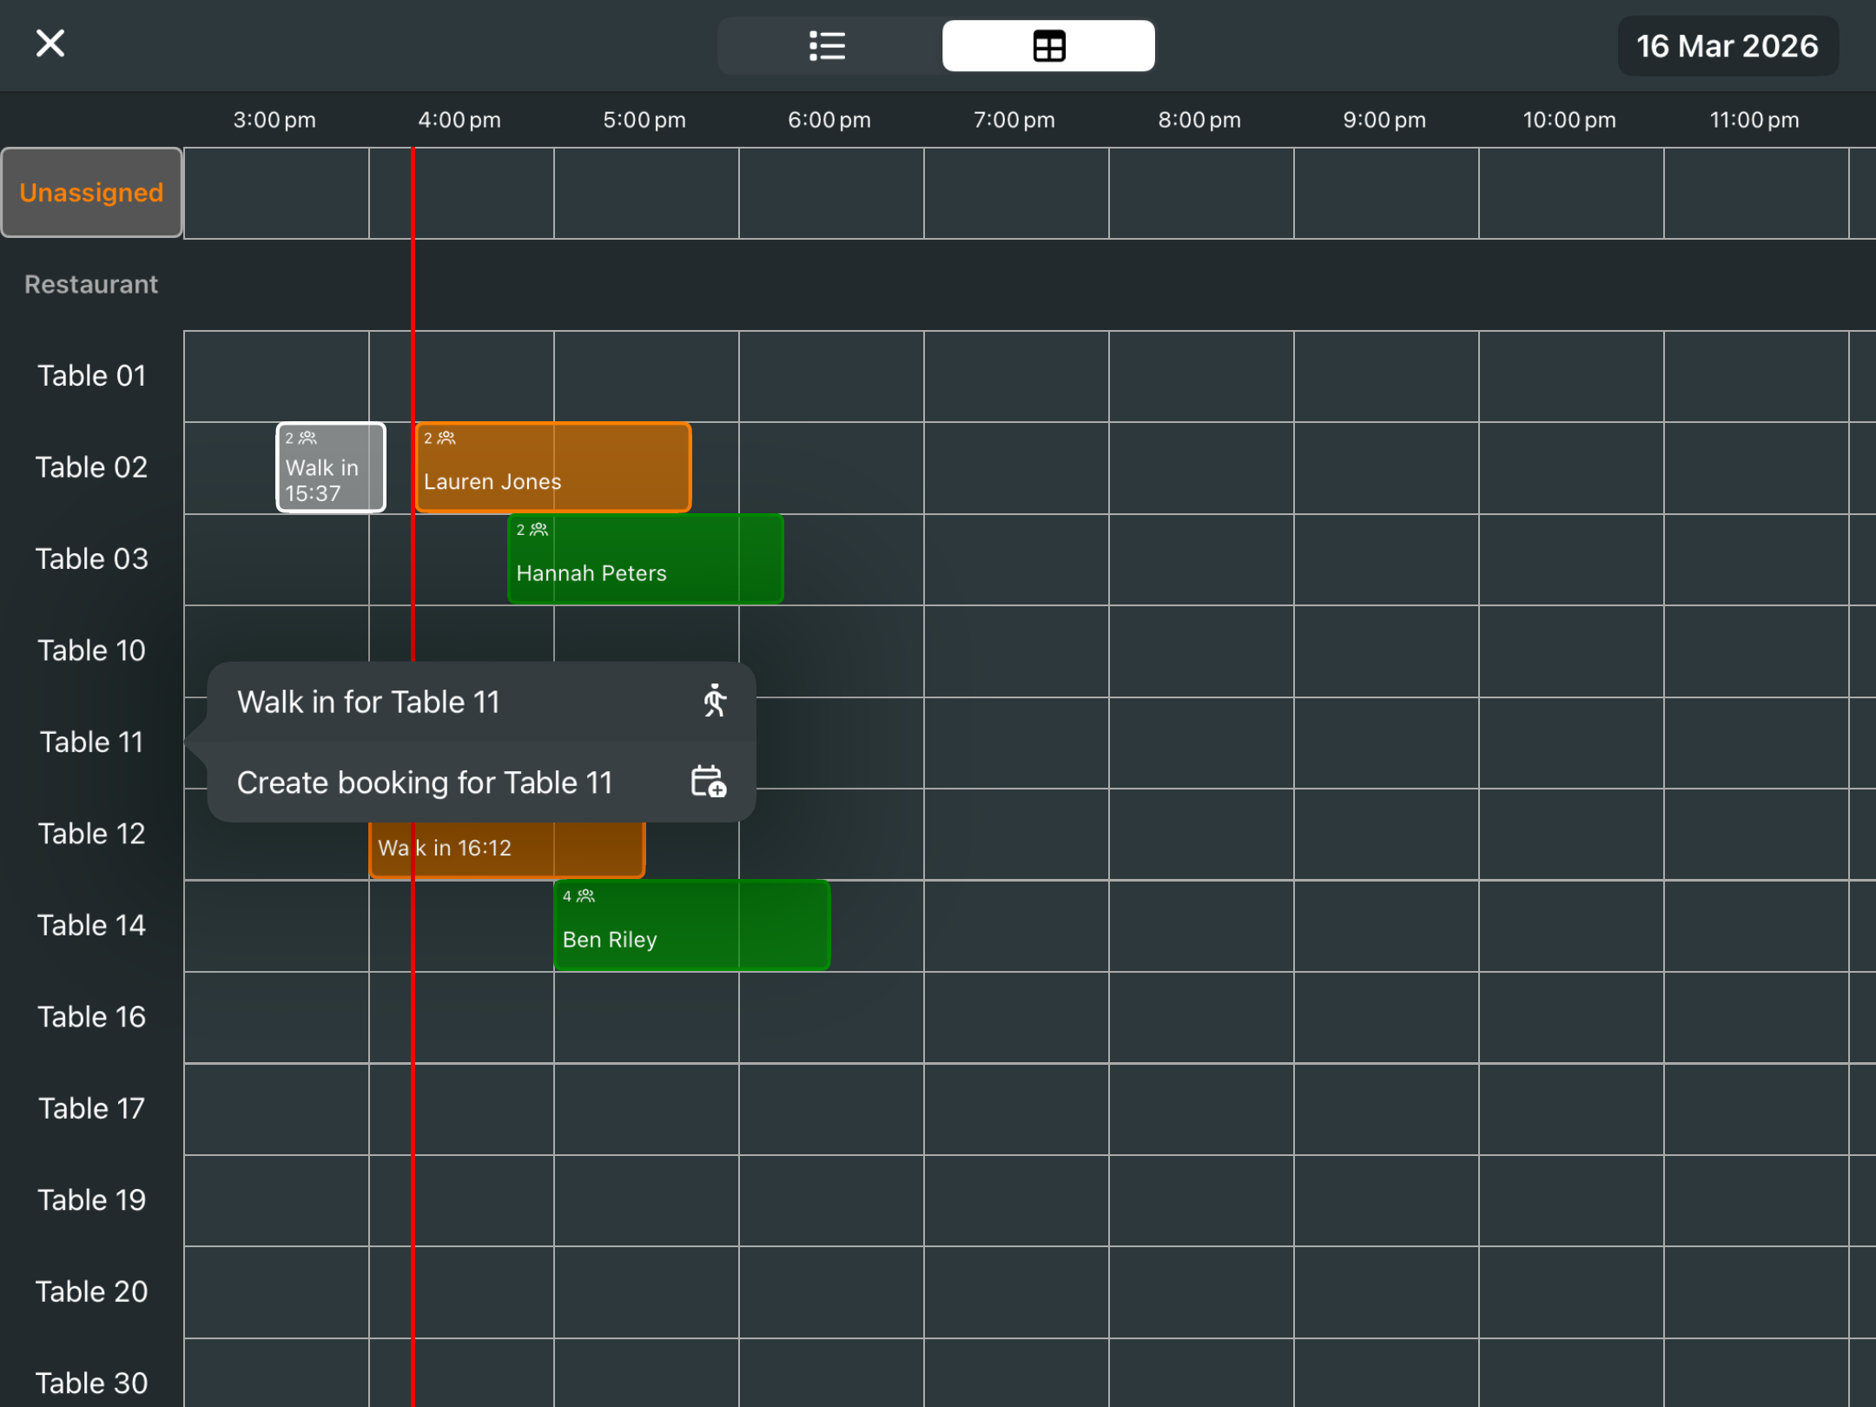This screenshot has width=1876, height=1407.
Task: Select the grid timeline view icon
Action: pyautogui.click(x=1048, y=46)
